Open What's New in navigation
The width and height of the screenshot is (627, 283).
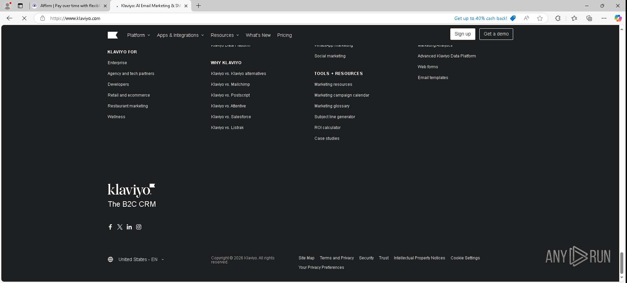pyautogui.click(x=258, y=35)
